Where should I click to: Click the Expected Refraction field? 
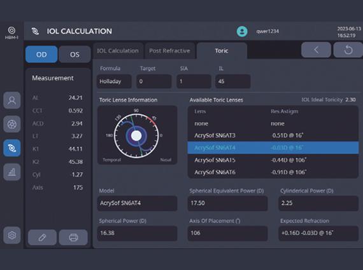coord(318,233)
